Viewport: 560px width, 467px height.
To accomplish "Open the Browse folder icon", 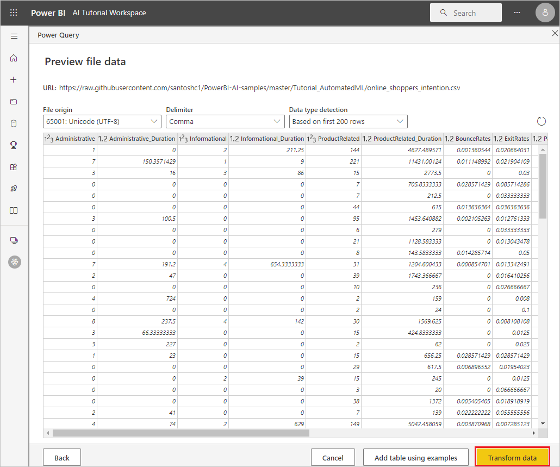I will [14, 102].
